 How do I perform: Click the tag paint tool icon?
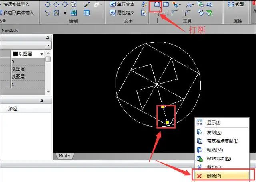point(176,5)
